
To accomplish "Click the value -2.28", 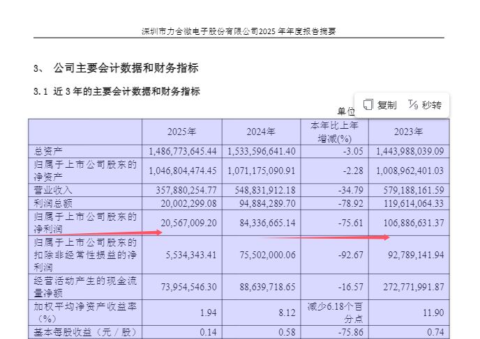I will (x=353, y=171).
